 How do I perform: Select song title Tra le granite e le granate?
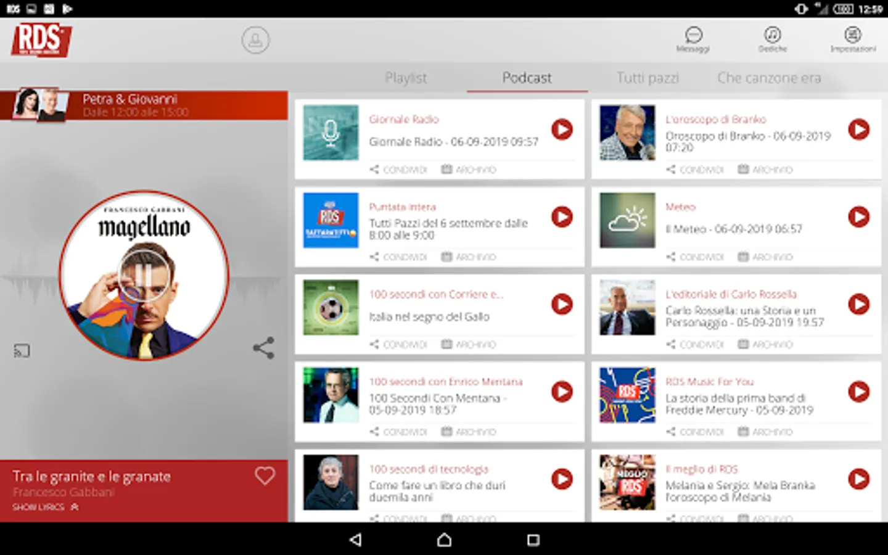[x=92, y=477]
